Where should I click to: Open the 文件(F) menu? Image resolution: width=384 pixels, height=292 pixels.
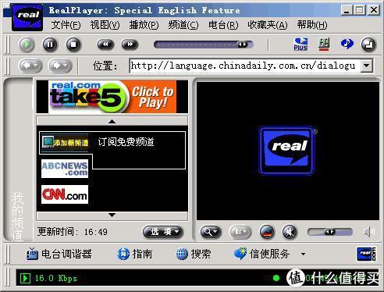[66, 25]
